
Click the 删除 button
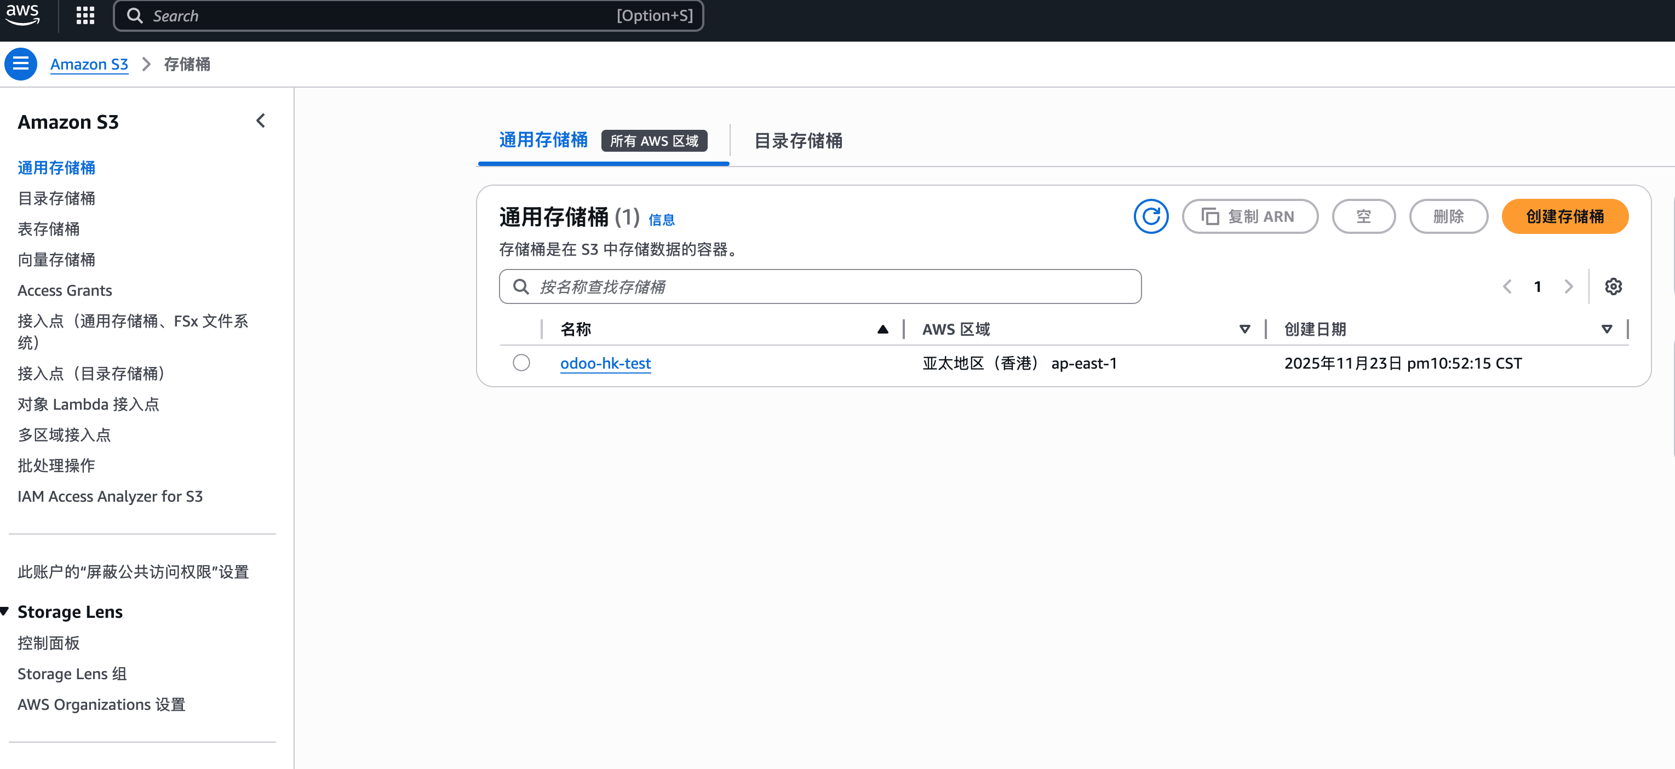(x=1448, y=216)
